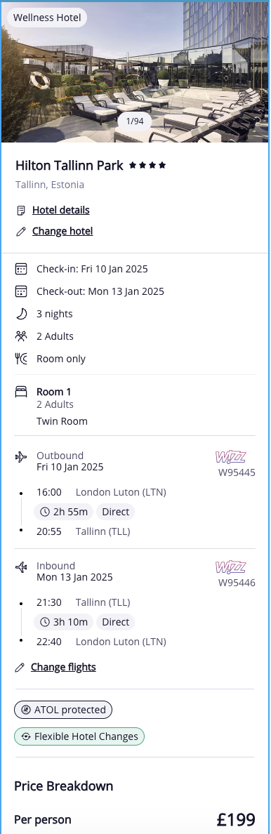Click the guests icon beside 2 Adults
This screenshot has height=834, width=271.
coord(21,336)
